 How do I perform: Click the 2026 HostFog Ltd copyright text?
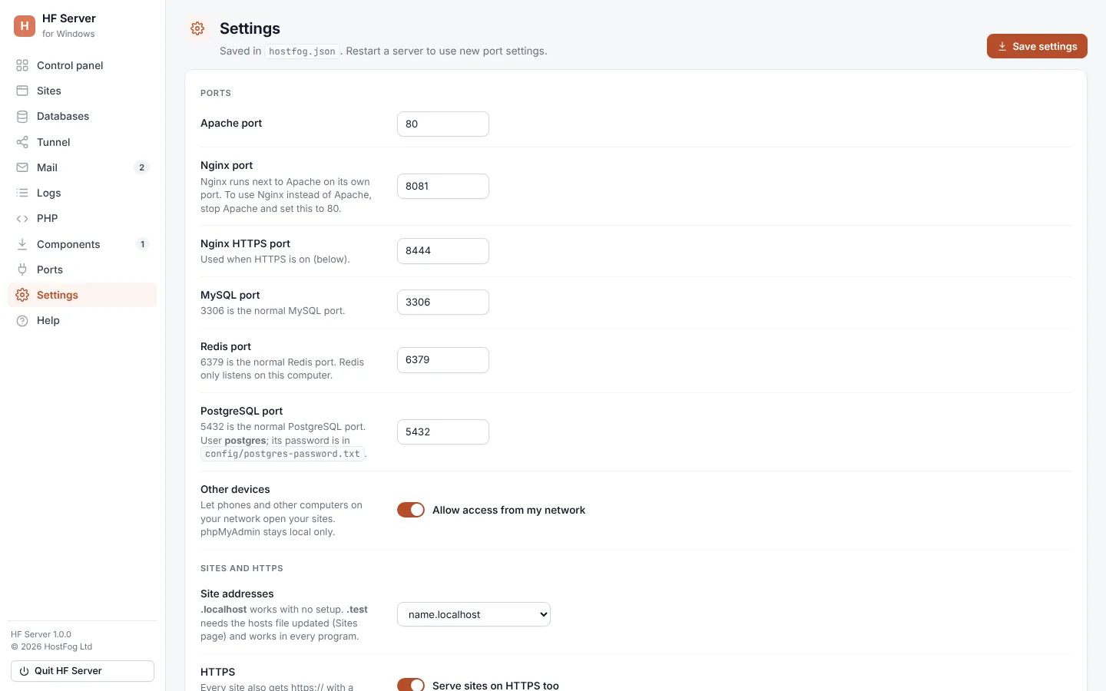(x=51, y=646)
